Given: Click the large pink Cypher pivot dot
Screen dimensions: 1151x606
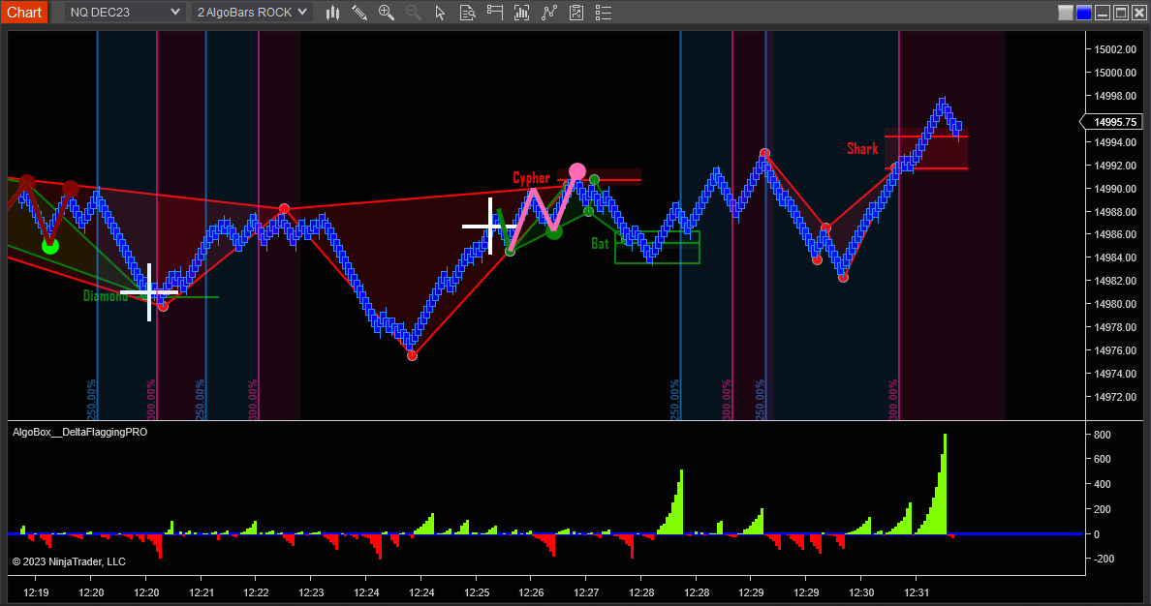Looking at the screenshot, I should pyautogui.click(x=577, y=172).
